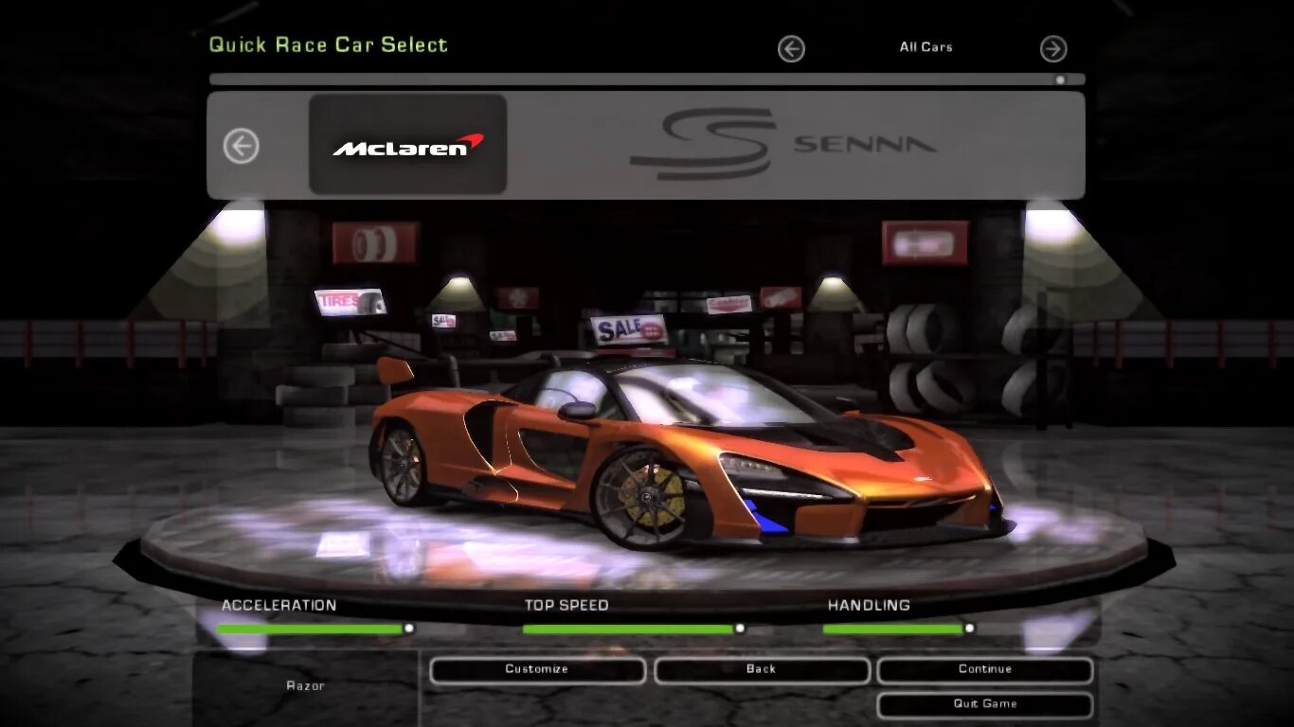Click the TOP SPEED label
This screenshot has width=1294, height=727.
[x=566, y=606]
